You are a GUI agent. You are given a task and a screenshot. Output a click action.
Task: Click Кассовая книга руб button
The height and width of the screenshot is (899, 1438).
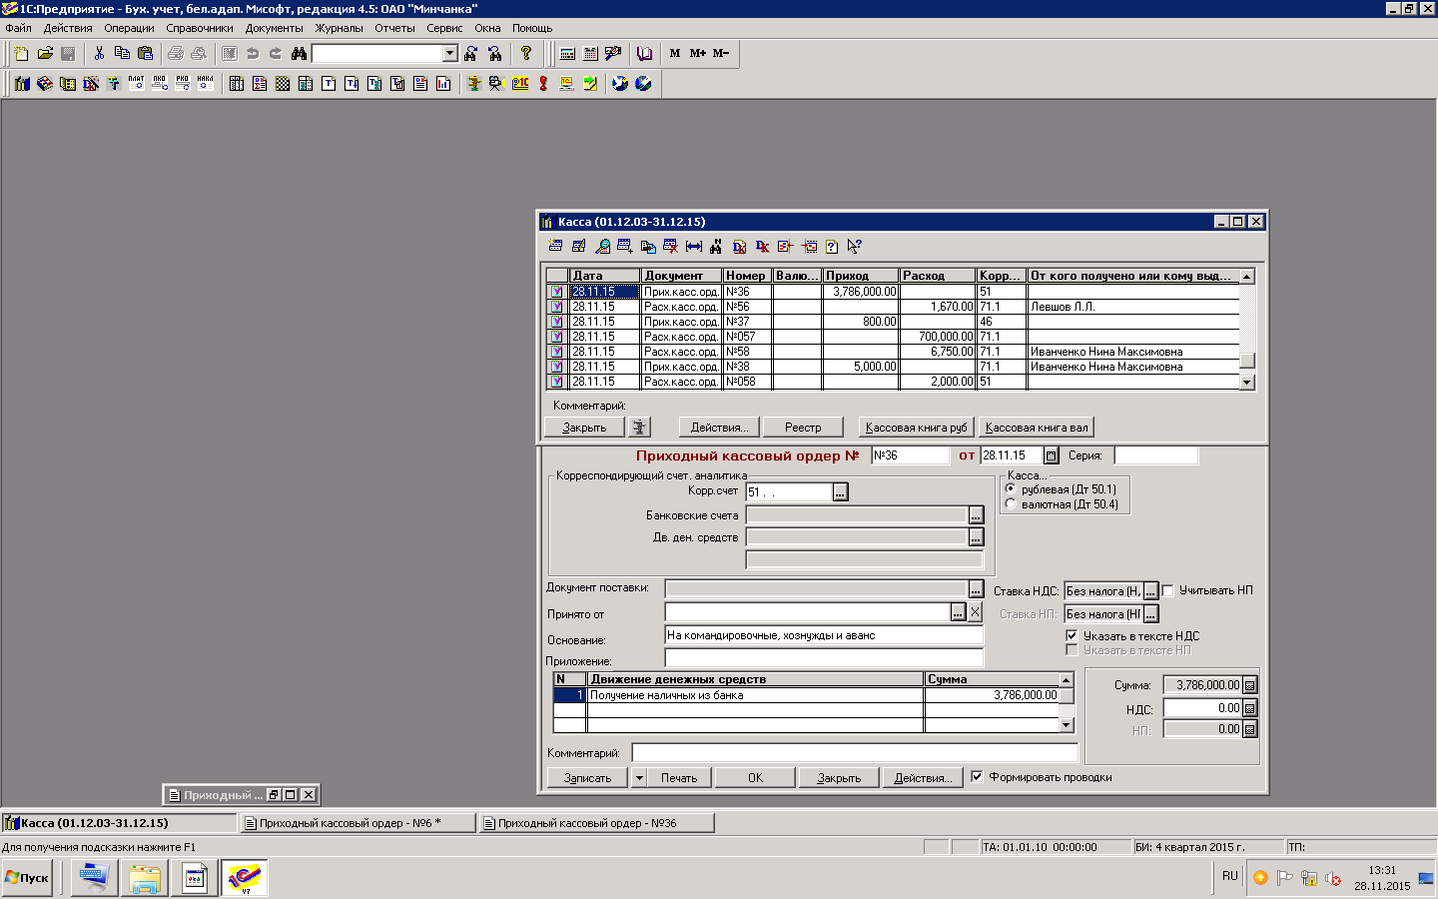coord(916,428)
